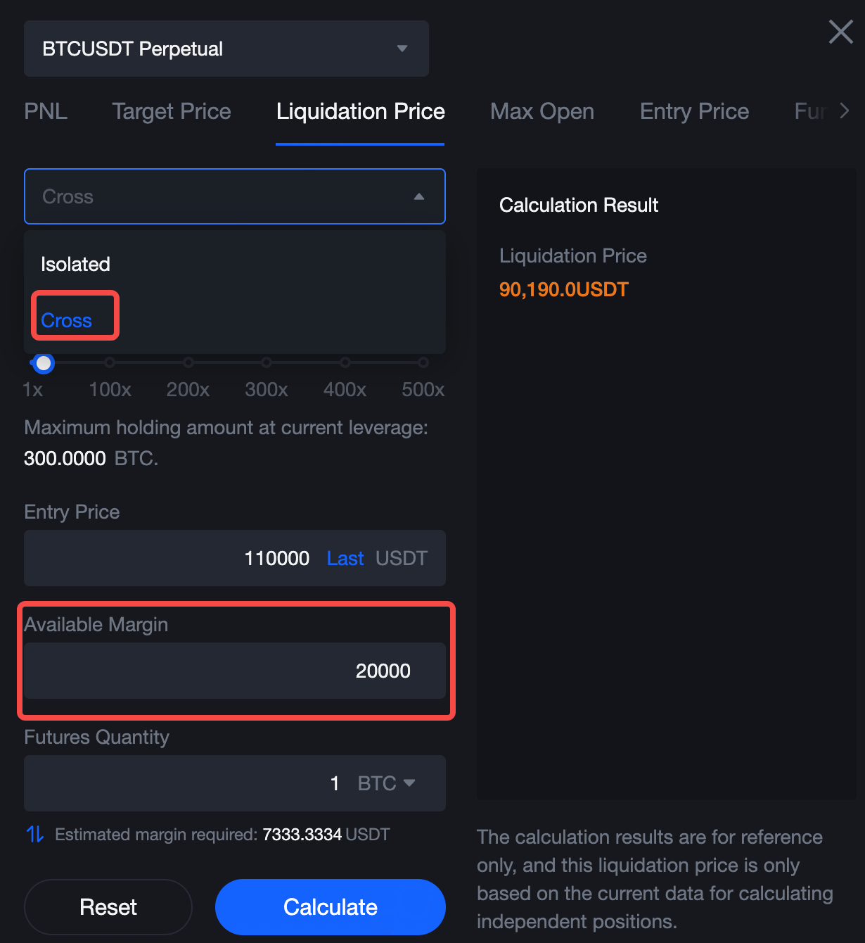
Task: Switch to the Max Open tab
Action: [x=542, y=111]
